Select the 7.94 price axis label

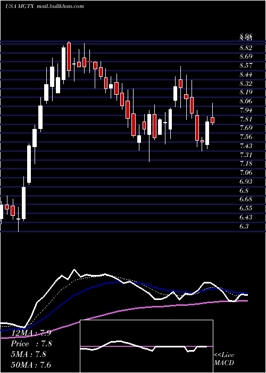246,110
